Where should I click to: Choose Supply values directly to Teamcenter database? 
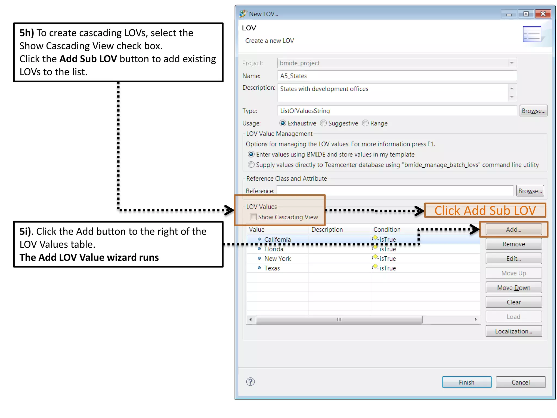point(251,165)
